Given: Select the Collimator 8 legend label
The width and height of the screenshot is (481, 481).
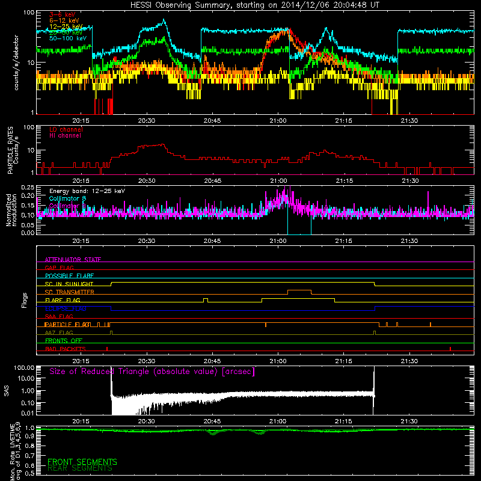Looking at the screenshot, I should (x=67, y=198).
